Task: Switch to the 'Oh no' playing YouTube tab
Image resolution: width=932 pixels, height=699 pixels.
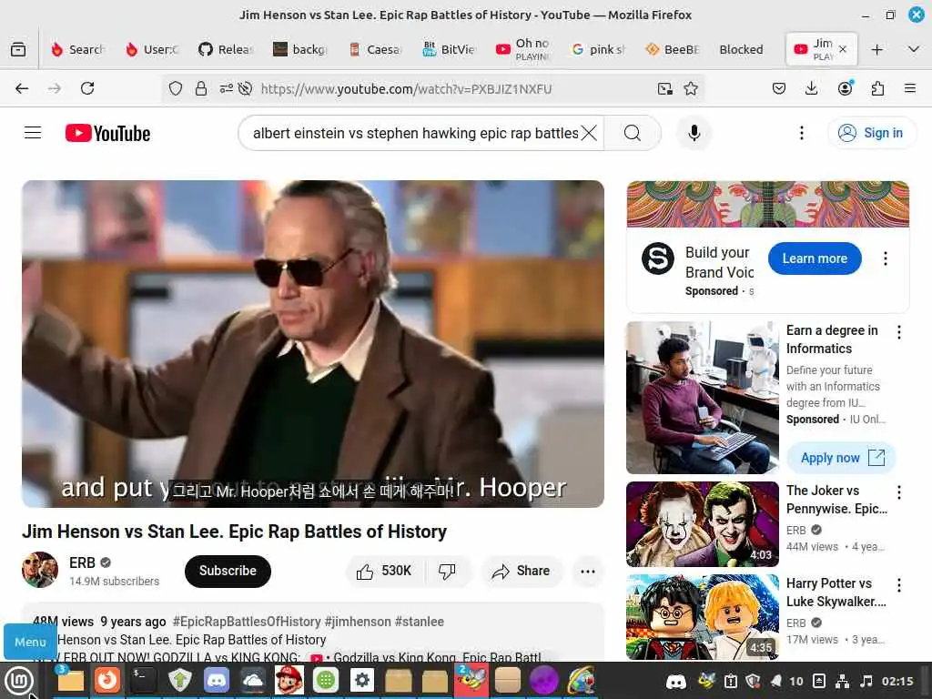Action: pos(523,49)
